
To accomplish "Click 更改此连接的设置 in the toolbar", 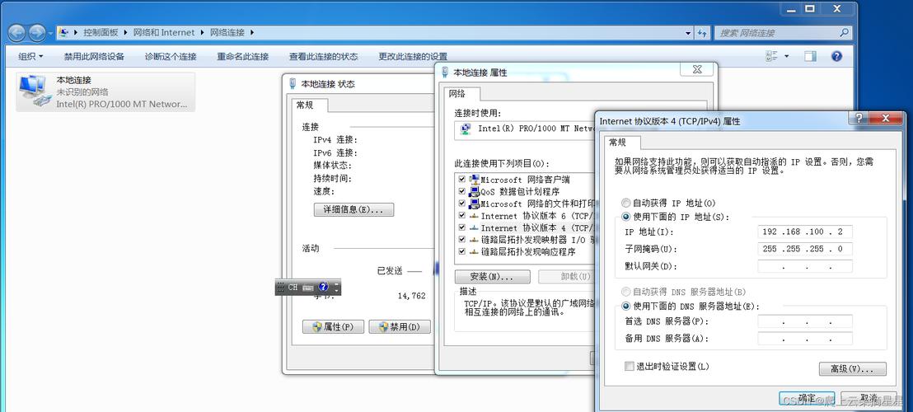I will click(413, 57).
